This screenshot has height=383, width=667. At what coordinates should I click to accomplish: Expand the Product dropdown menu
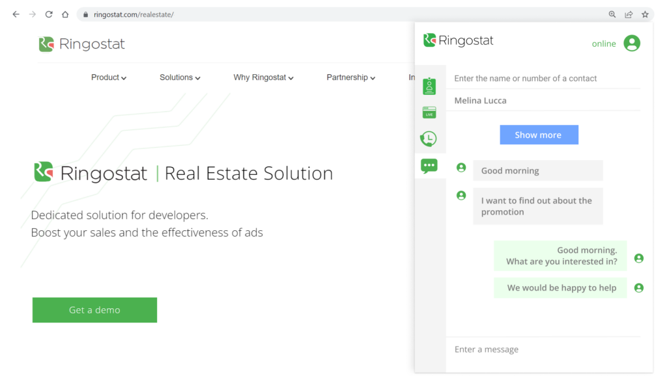[x=109, y=77]
